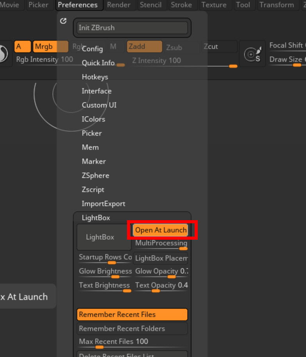
Task: Expand the Interface section
Action: [x=97, y=91]
